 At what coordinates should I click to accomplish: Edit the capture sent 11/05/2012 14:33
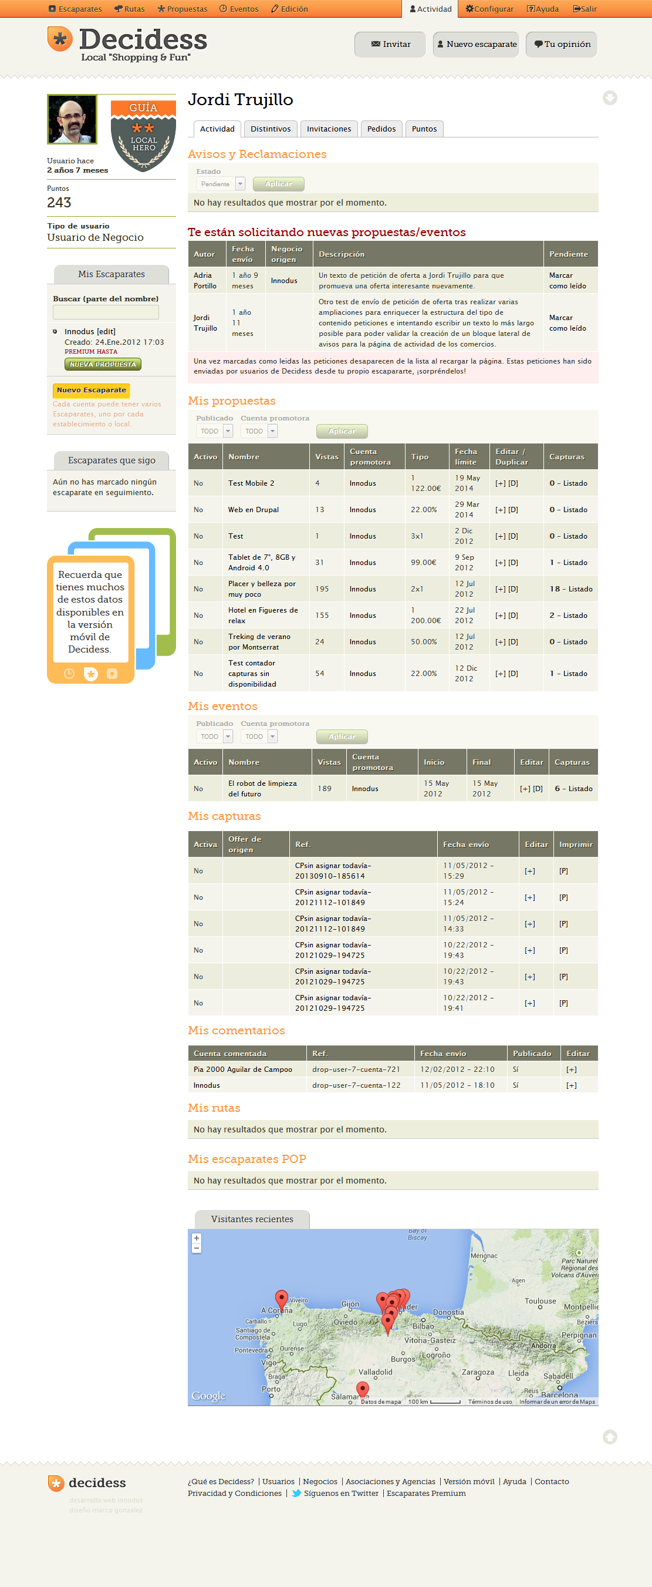click(529, 924)
